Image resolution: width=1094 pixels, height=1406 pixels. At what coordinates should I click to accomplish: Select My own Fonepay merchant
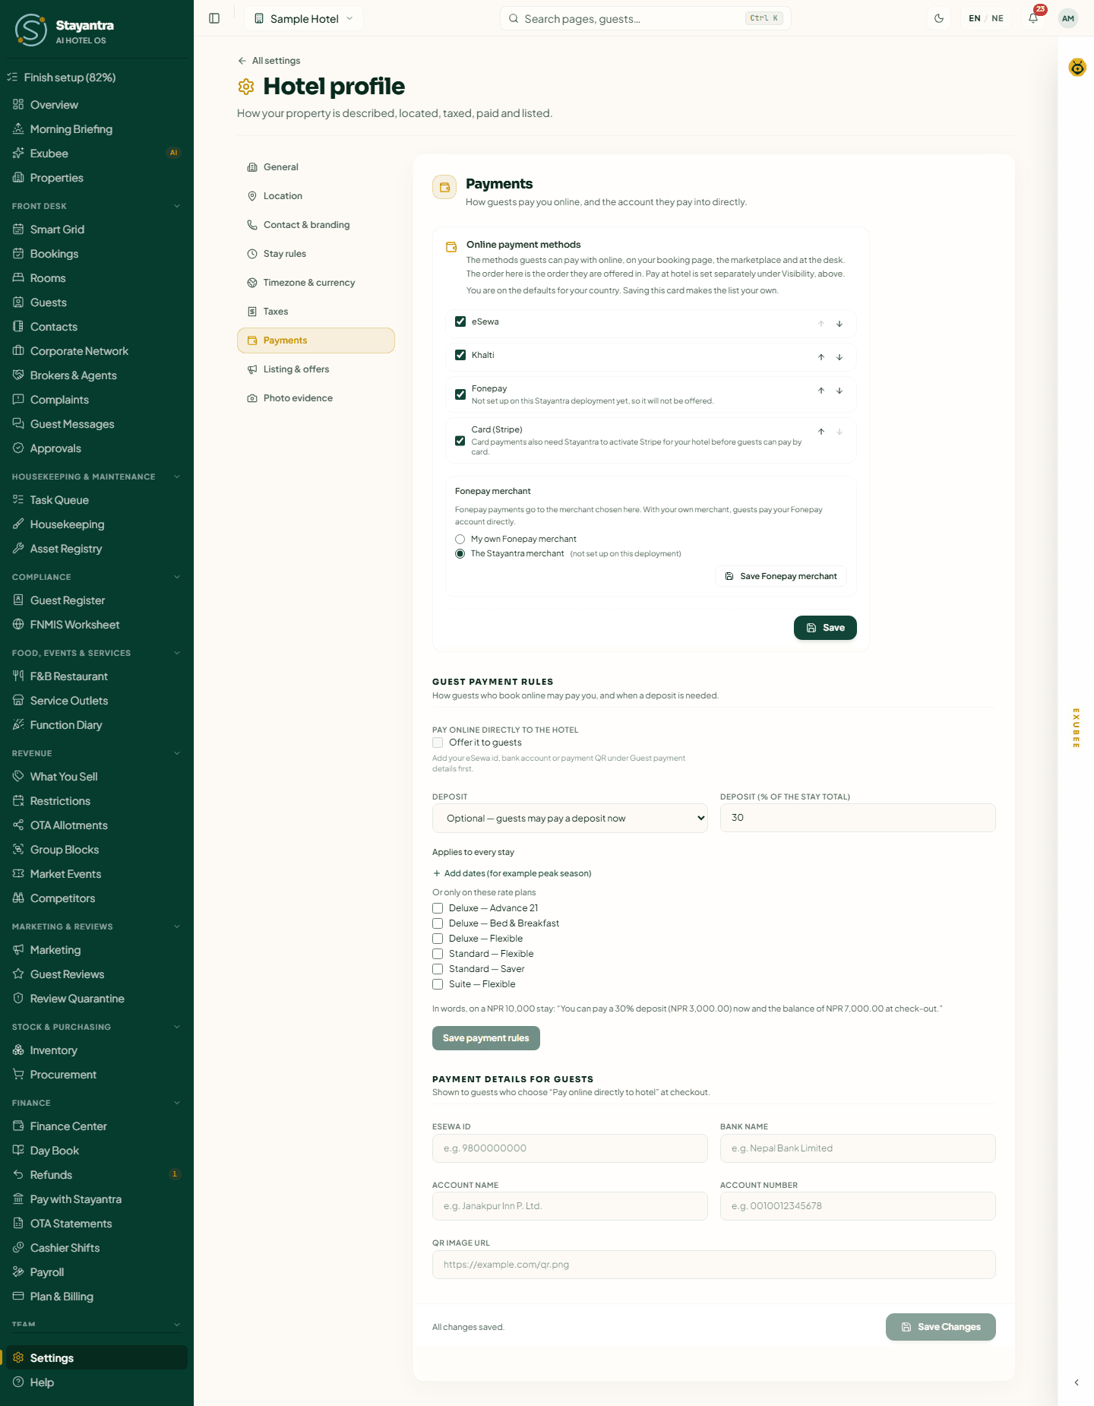point(460,540)
